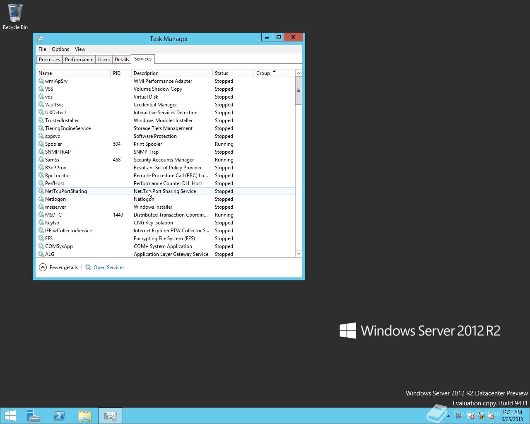
Task: Click the gear icon beside KeyIso
Action: point(41,223)
